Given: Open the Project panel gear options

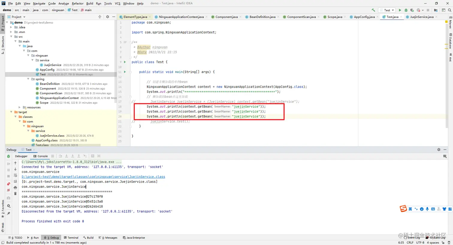Looking at the screenshot, I should 108,17.
